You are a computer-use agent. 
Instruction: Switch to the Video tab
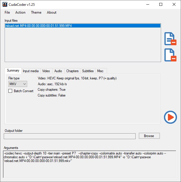pyautogui.click(x=46, y=71)
